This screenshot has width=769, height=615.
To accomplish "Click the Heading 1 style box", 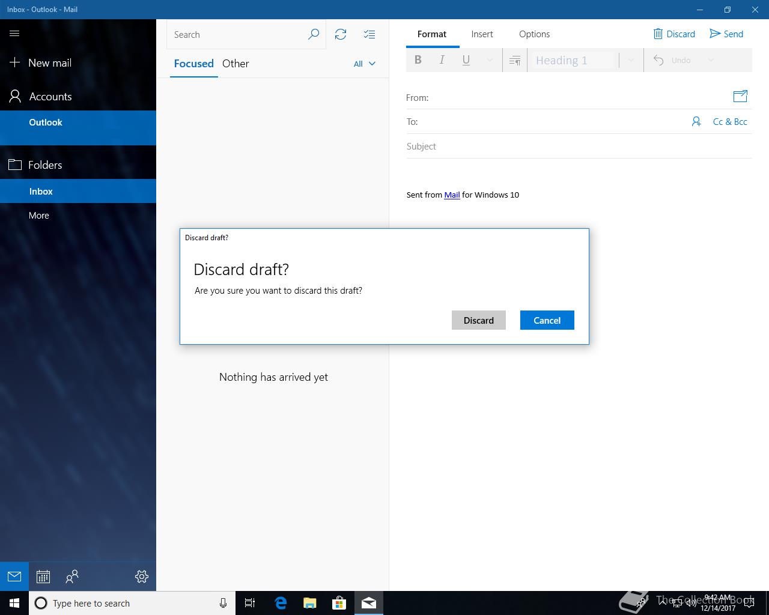I will tap(574, 60).
